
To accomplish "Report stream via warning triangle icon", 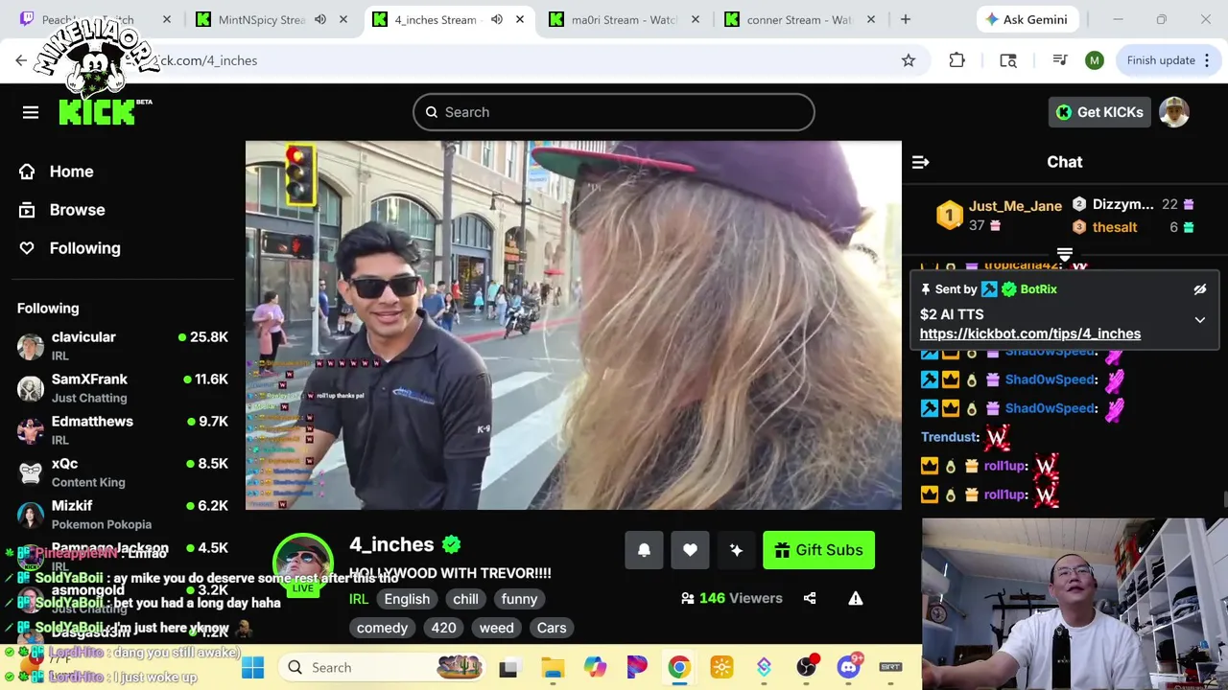I will click(x=855, y=598).
